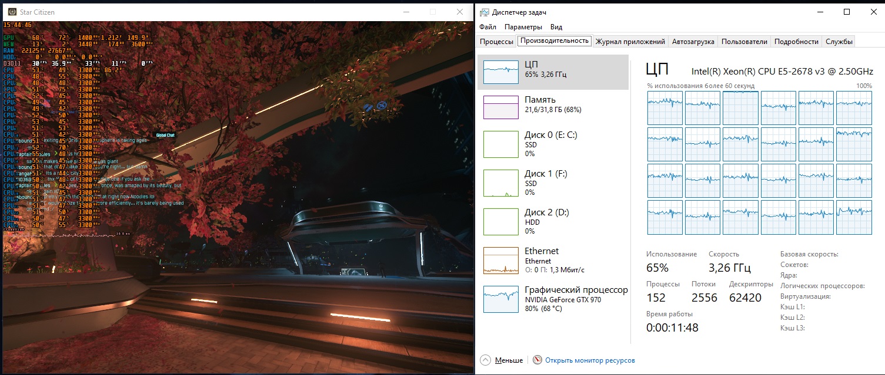Click the GPU row in overlay
885x375 pixels.
click(x=76, y=37)
